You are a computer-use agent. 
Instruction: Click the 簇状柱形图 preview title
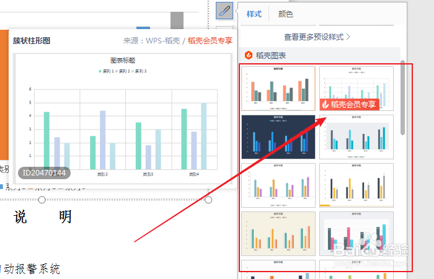(32, 41)
